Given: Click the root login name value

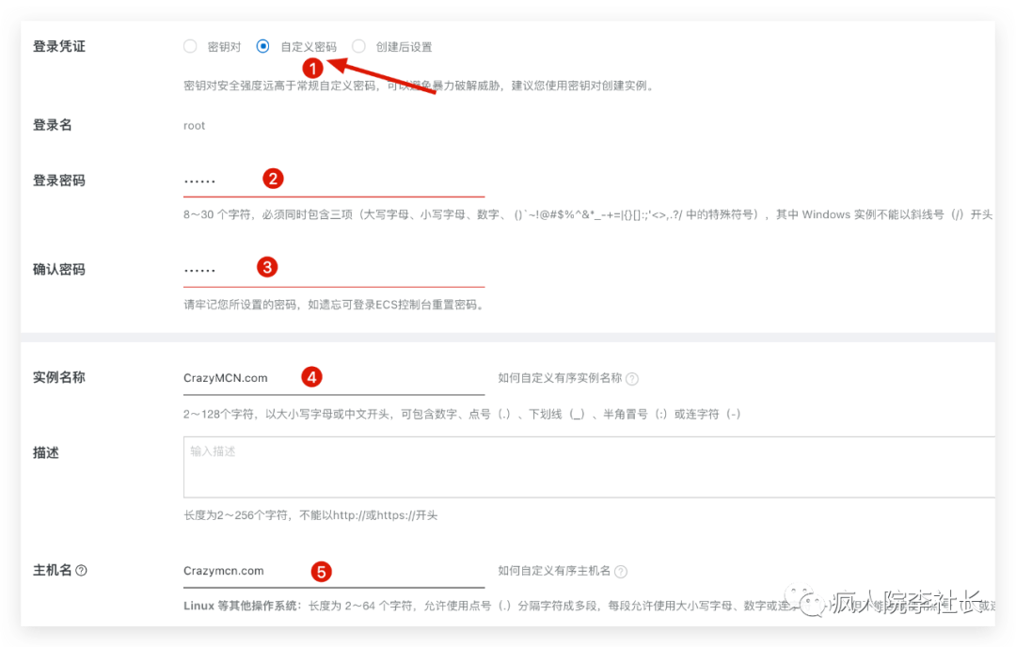Looking at the screenshot, I should pos(194,125).
